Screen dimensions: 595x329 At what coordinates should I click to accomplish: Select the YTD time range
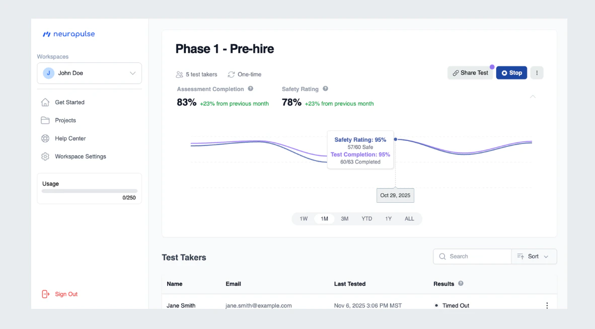click(x=366, y=219)
